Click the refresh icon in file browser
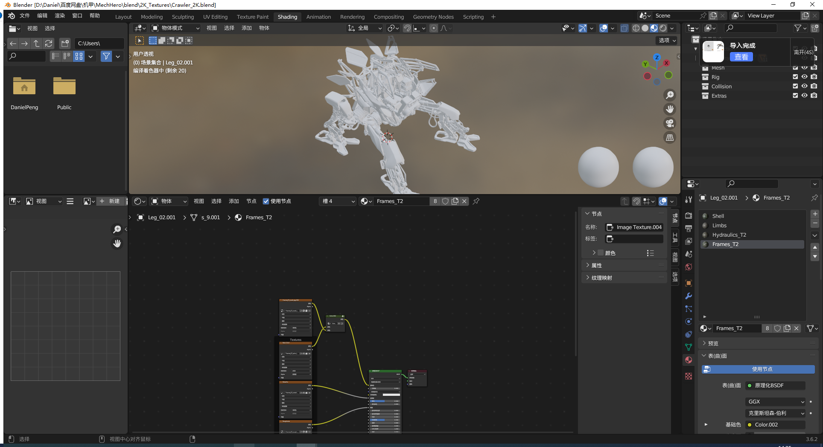 [49, 44]
